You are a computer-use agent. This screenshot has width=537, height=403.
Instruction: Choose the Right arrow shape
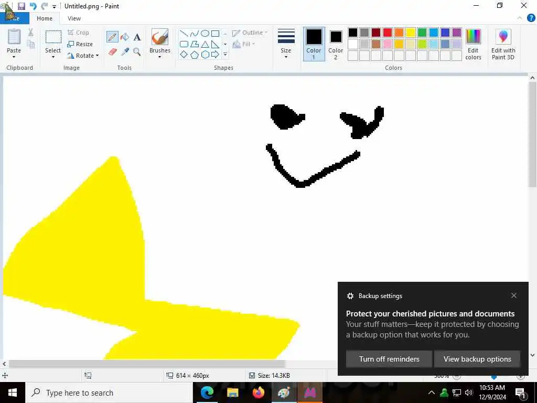click(215, 55)
